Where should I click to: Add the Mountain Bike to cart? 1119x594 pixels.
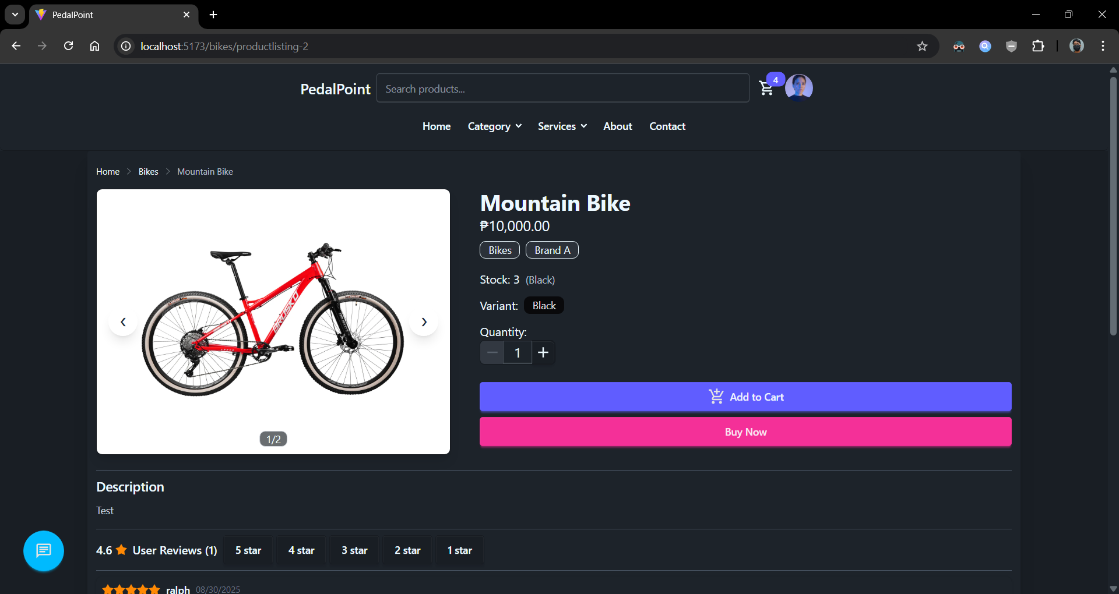(745, 397)
